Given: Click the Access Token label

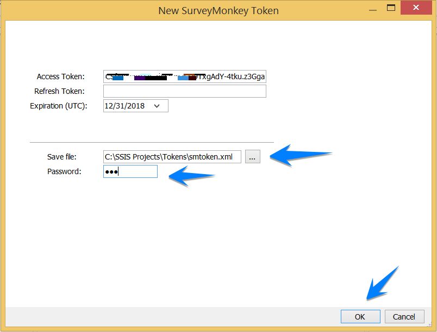Looking at the screenshot, I should coord(60,76).
